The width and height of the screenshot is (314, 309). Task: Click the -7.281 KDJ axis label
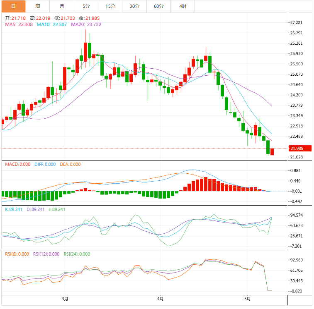coord(296,246)
